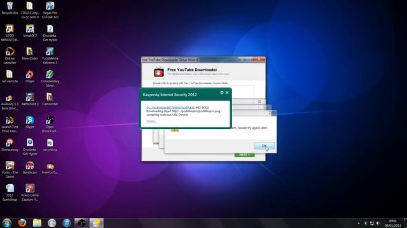This screenshot has width=407, height=228.
Task: Open Launch Test Drive Unlimited shortcut
Action: coord(10,124)
